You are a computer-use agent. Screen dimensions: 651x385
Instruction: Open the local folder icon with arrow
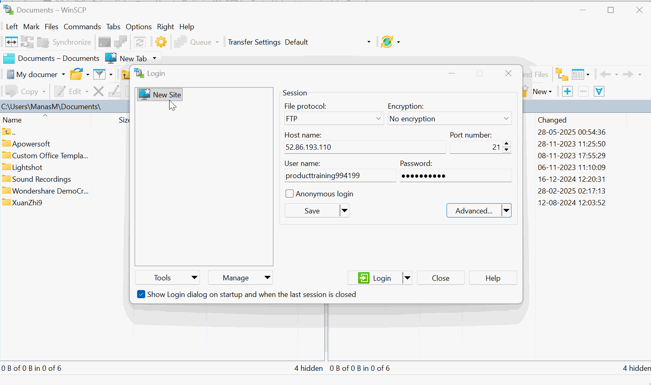pos(76,75)
